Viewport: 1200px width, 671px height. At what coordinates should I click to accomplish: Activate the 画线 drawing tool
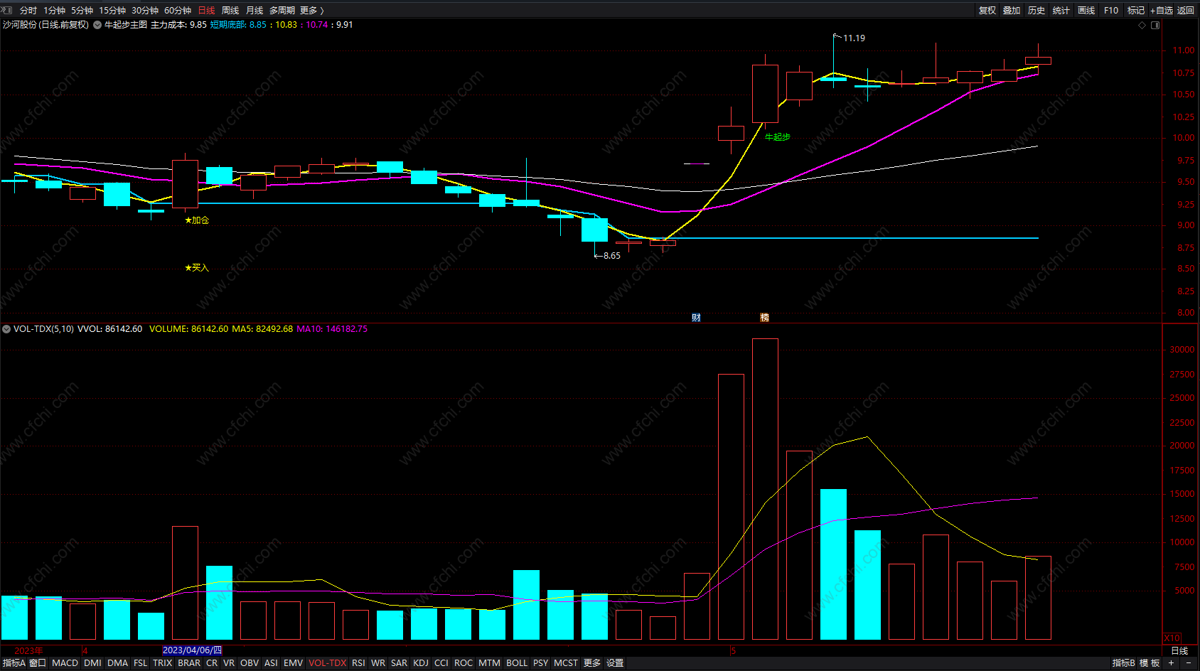point(1086,11)
